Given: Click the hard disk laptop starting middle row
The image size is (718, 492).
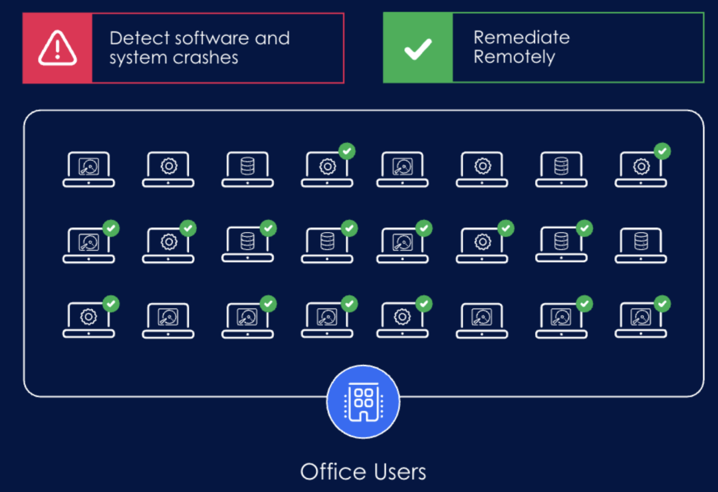Looking at the screenshot, I should (x=88, y=245).
